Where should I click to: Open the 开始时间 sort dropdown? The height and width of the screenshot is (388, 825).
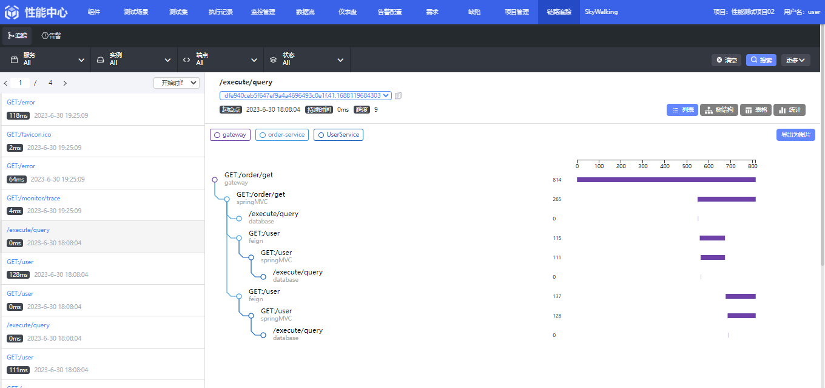pyautogui.click(x=177, y=83)
